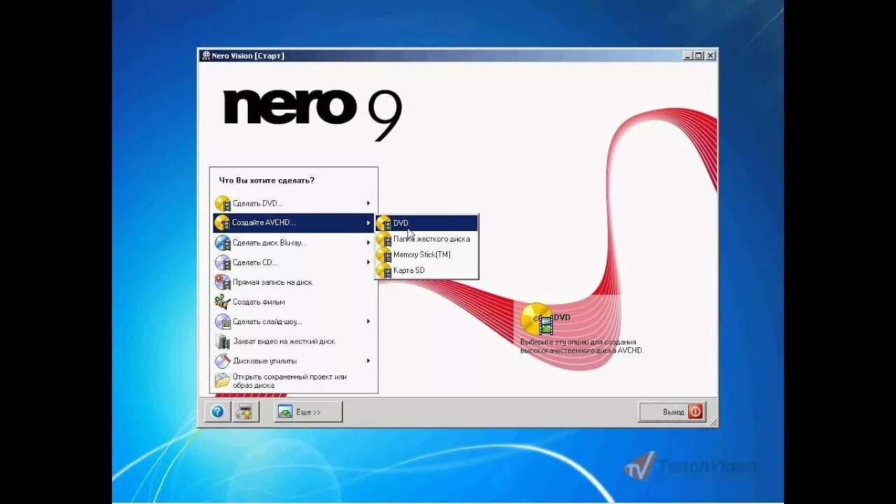The width and height of the screenshot is (896, 504).
Task: Expand the Сделать диск Blu-ray submenu arrow
Action: click(368, 243)
